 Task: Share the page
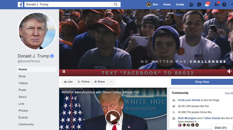(99, 82)
